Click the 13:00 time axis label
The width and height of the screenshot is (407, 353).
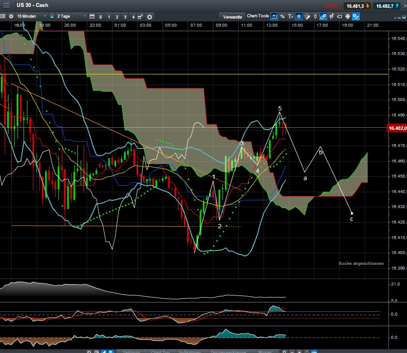click(272, 25)
